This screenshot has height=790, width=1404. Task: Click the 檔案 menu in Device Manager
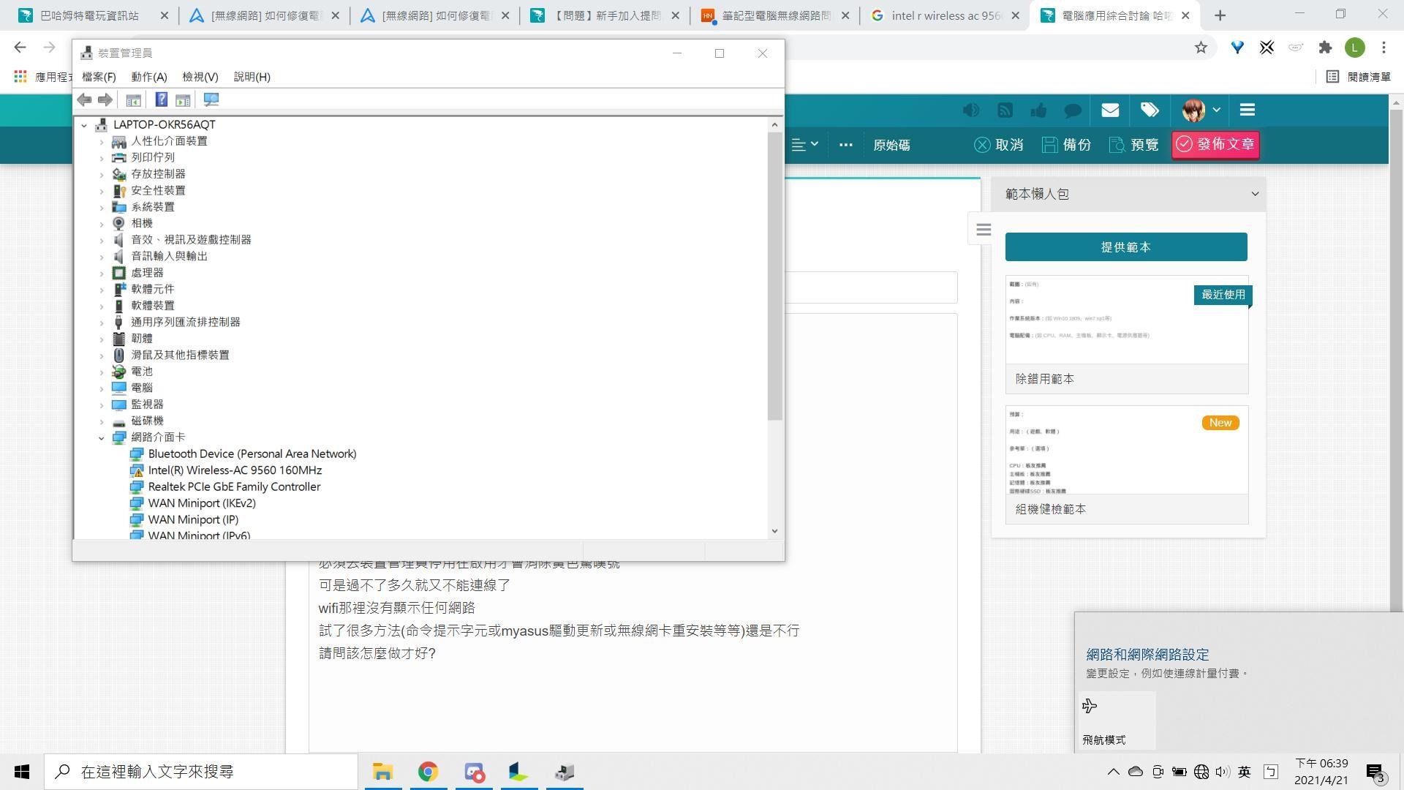coord(97,76)
